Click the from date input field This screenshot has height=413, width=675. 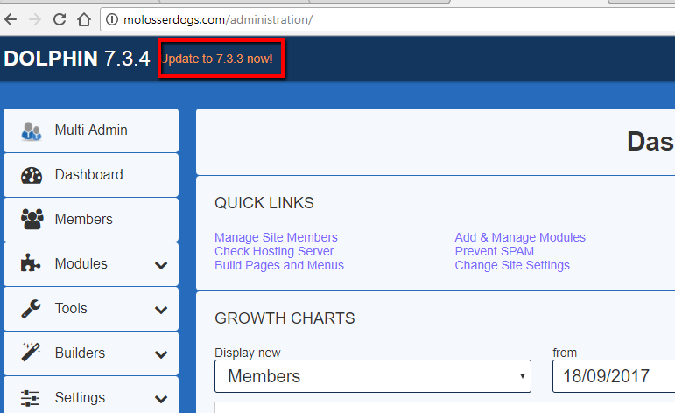(613, 376)
